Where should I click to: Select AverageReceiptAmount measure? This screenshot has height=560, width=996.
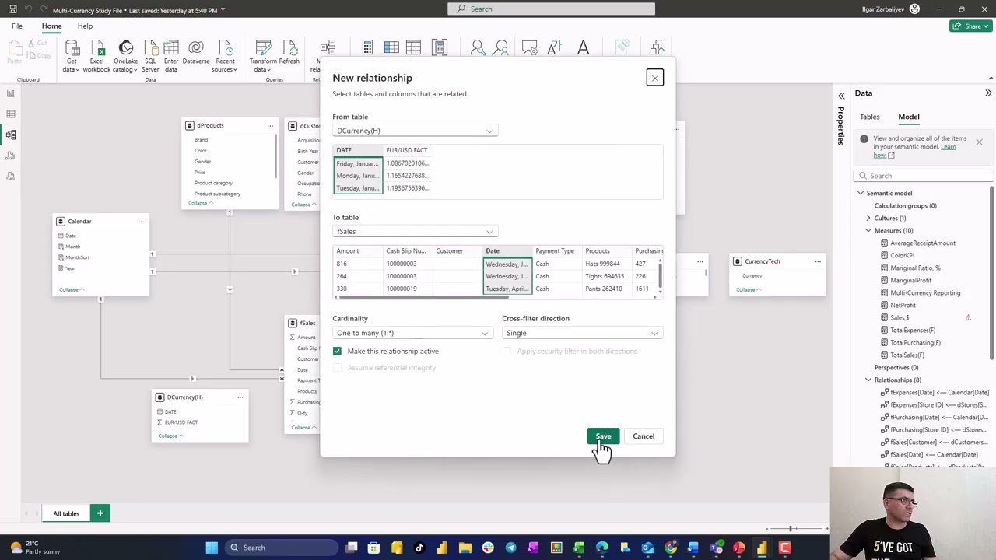pyautogui.click(x=923, y=243)
